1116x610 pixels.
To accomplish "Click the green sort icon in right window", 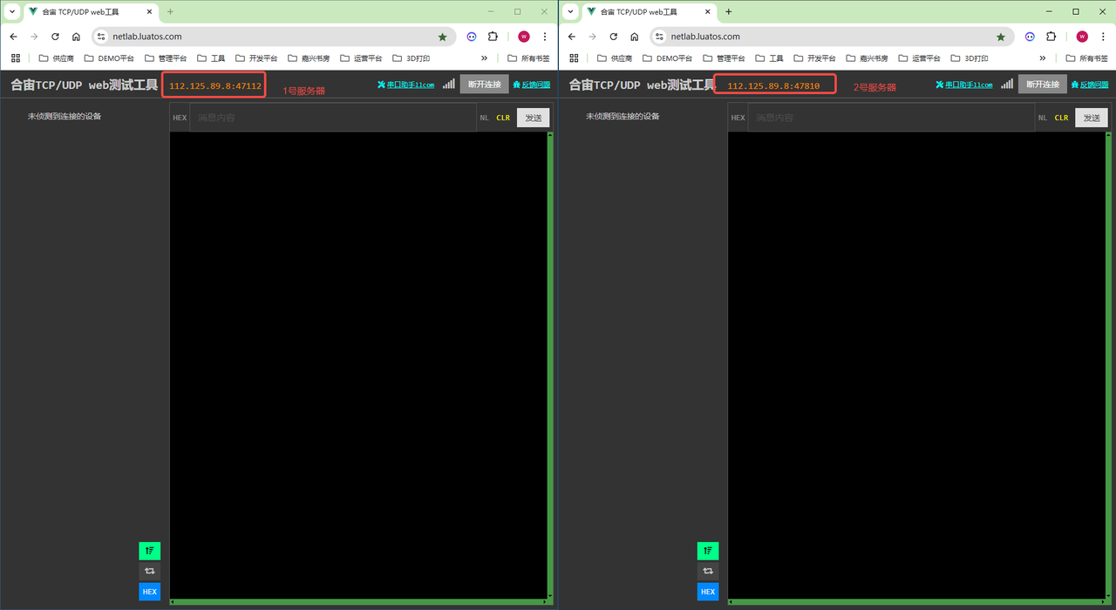I will 708,551.
